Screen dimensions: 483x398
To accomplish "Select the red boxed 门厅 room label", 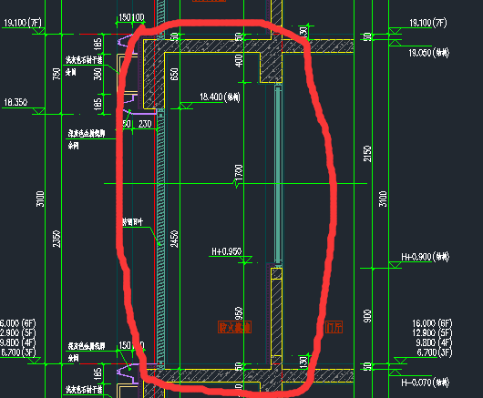I will point(334,327).
